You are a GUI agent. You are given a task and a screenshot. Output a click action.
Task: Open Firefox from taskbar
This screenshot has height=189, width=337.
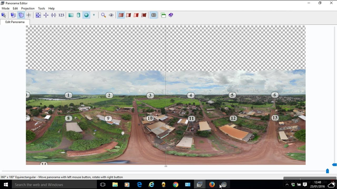[212, 185]
